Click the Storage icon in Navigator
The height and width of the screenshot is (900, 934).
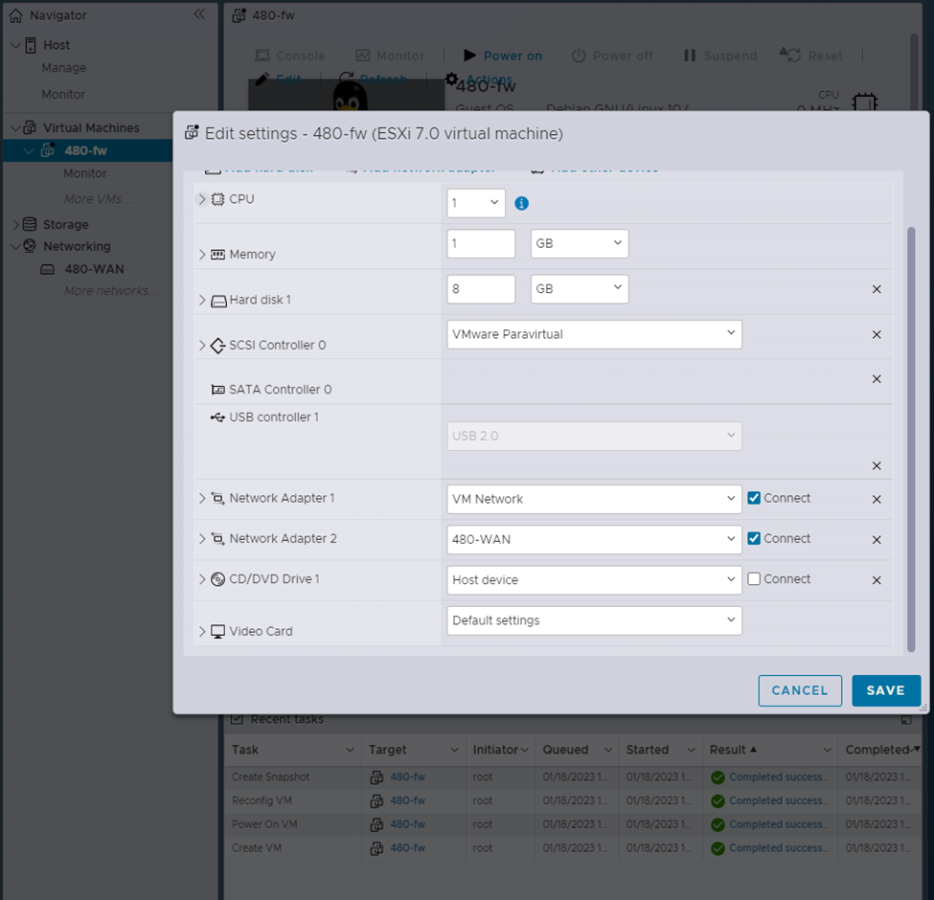pyautogui.click(x=30, y=224)
